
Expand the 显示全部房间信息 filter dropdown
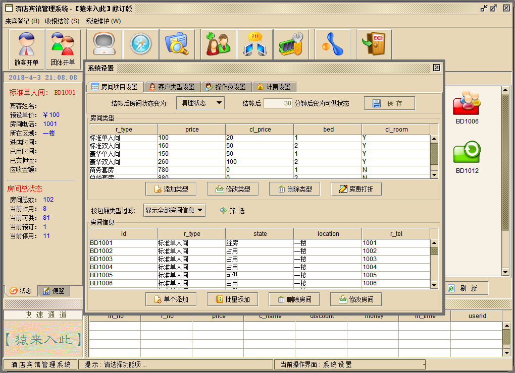174,210
